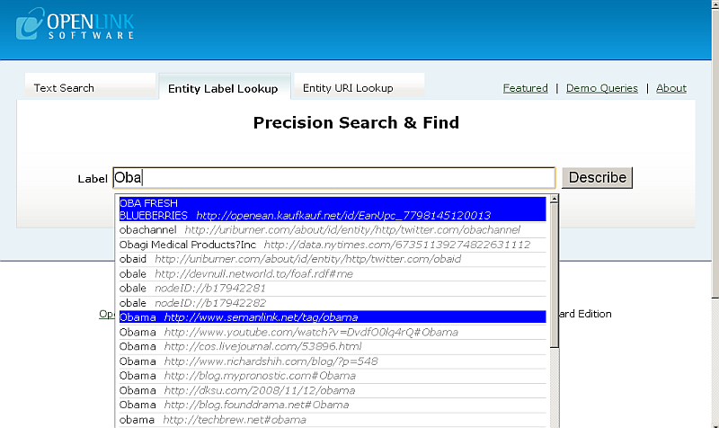
Task: Choose Obama blog.mypronostic.com suggestion
Action: [x=333, y=376]
